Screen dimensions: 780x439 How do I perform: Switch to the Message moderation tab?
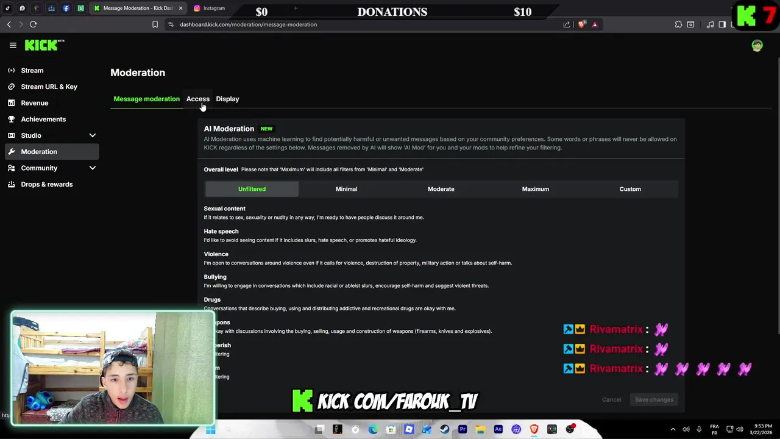pos(146,99)
